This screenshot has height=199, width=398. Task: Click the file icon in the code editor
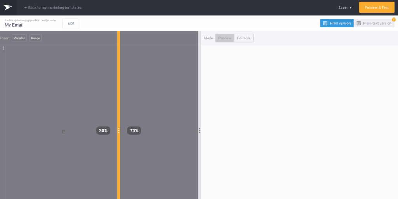pyautogui.click(x=64, y=132)
